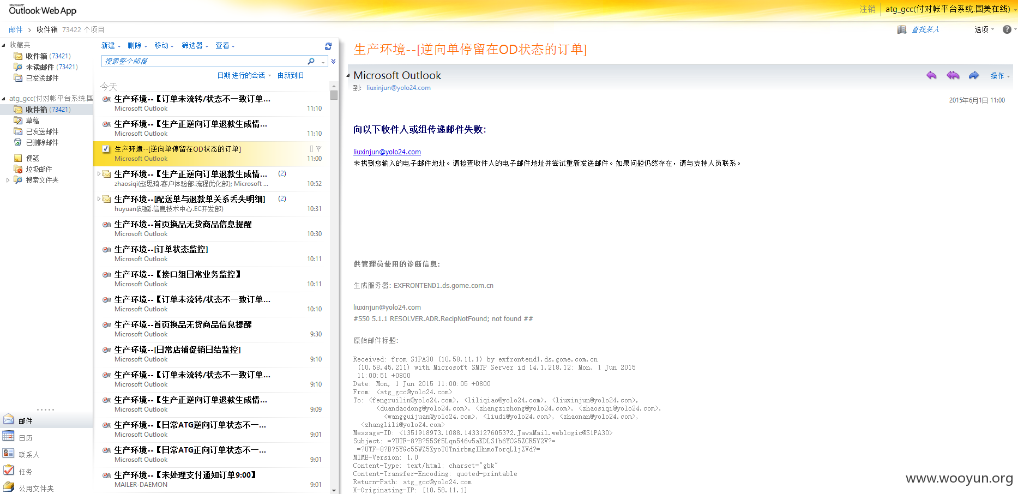Open the 任务 tasks module
This screenshot has width=1018, height=494.
pos(25,472)
